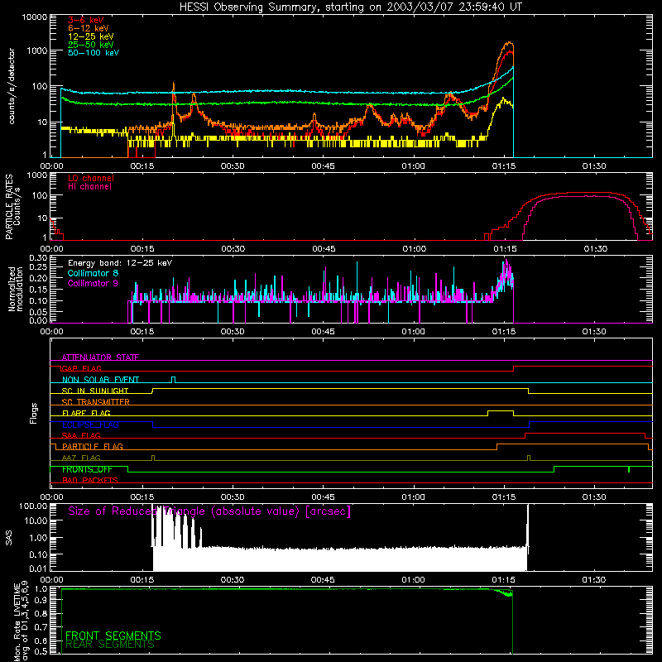Click the 0.7 livetime tick value
Image resolution: width=662 pixels, height=662 pixels.
click(x=41, y=627)
